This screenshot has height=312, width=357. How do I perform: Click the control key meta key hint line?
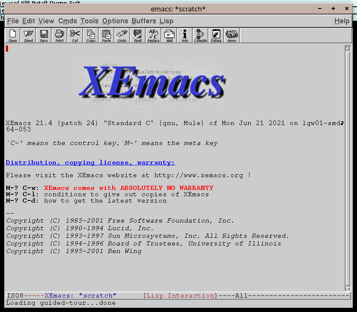(x=112, y=143)
